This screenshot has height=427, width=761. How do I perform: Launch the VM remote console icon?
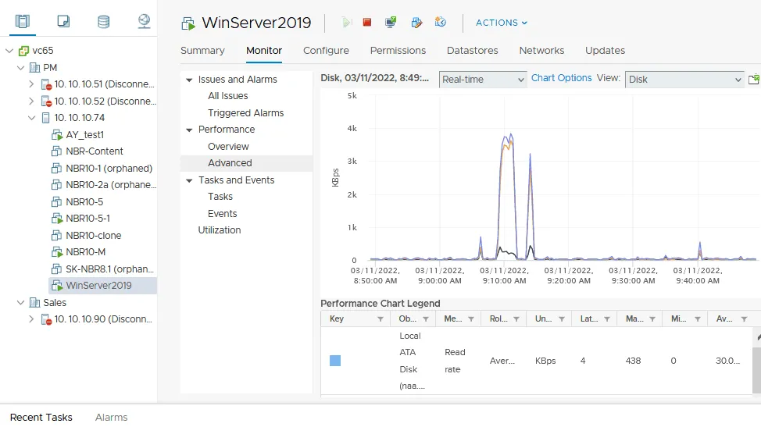pos(391,23)
